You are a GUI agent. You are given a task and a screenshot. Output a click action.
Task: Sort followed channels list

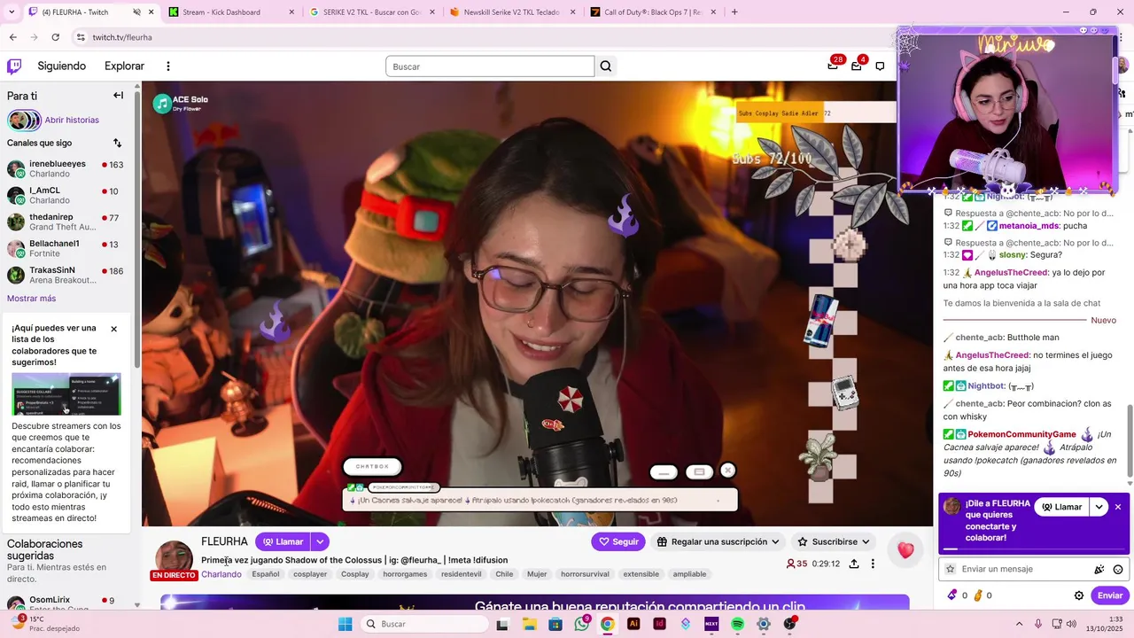tap(117, 143)
